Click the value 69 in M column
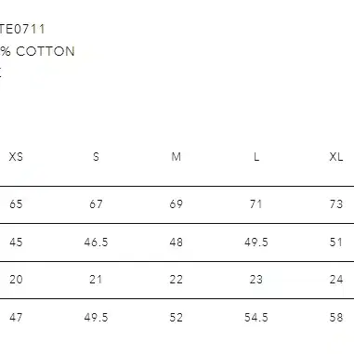This screenshot has height=354, width=354. tap(176, 204)
